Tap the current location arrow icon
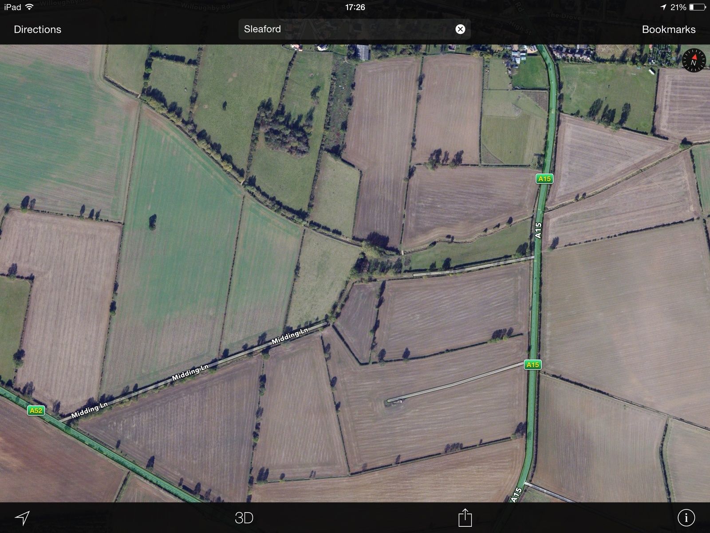 click(x=22, y=517)
